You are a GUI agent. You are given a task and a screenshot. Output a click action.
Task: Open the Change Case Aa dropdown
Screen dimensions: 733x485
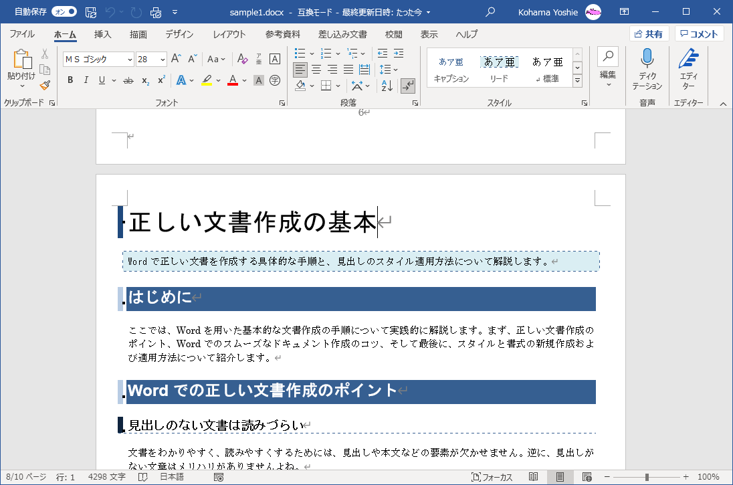coord(216,59)
